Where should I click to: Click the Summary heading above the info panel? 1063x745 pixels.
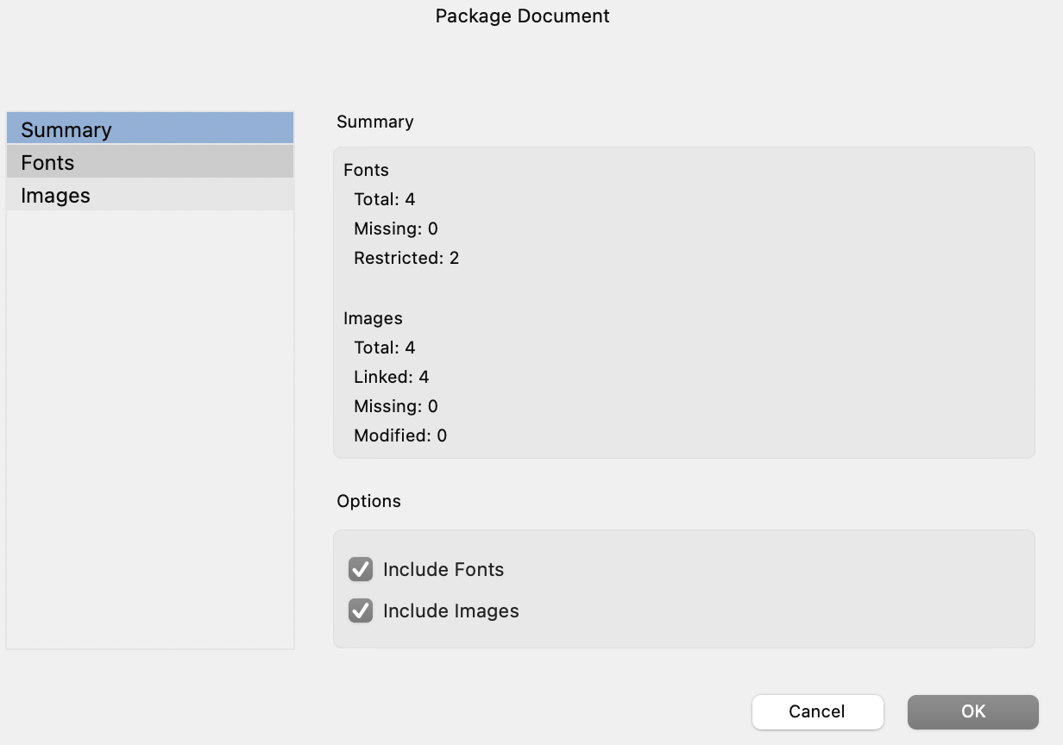point(374,122)
